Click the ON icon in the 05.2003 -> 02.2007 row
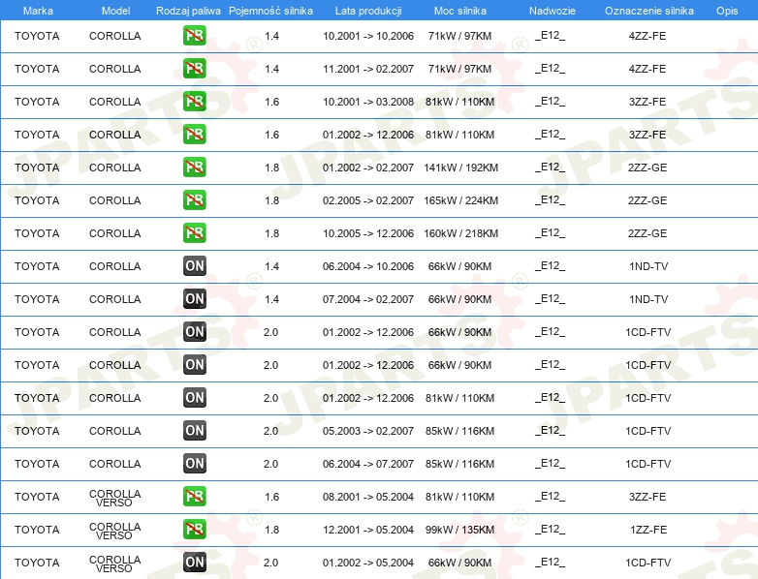The image size is (758, 579). [x=194, y=430]
